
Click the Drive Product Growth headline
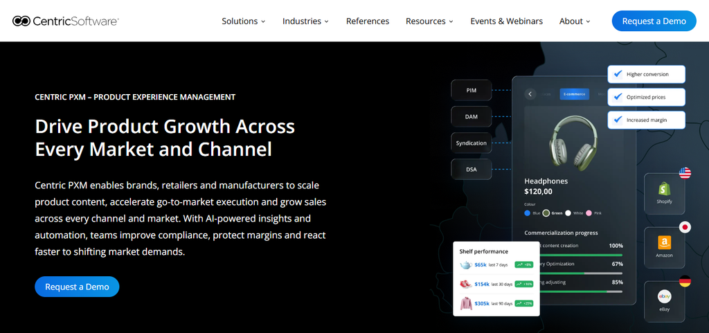point(165,138)
